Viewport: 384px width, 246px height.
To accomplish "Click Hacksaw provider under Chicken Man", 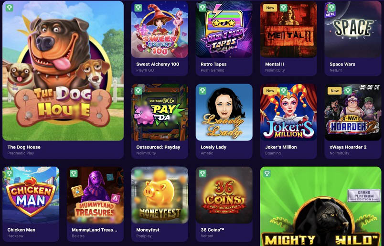I will tap(15, 236).
